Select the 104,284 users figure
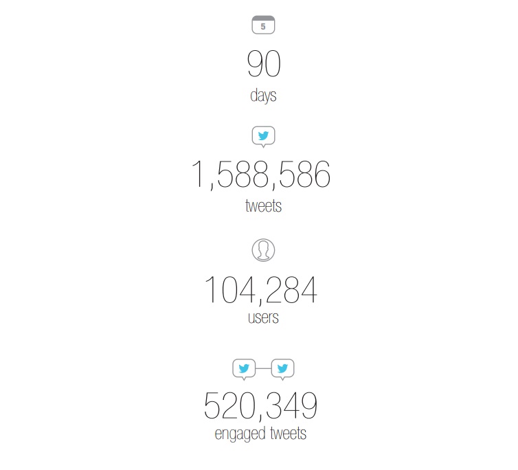Viewport: 518px width, 470px height. pos(261,290)
